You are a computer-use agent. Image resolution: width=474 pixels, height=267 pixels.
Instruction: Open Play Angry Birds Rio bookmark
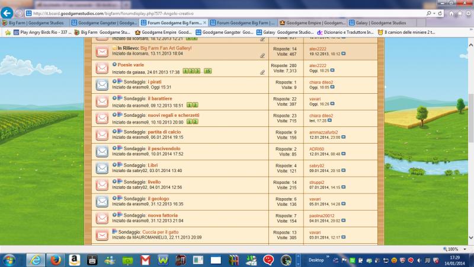click(x=43, y=32)
